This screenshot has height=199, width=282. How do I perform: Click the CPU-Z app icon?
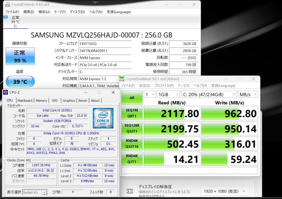click(x=6, y=92)
